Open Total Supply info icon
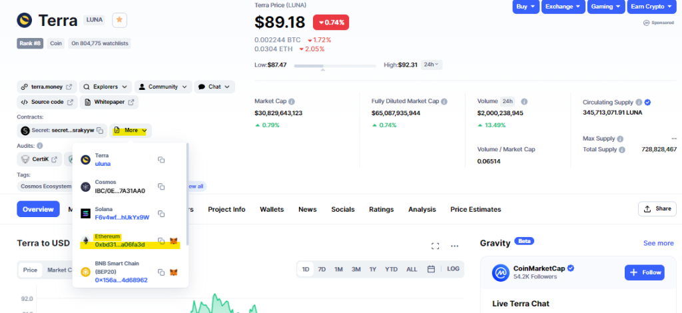682x313 pixels. click(x=622, y=150)
